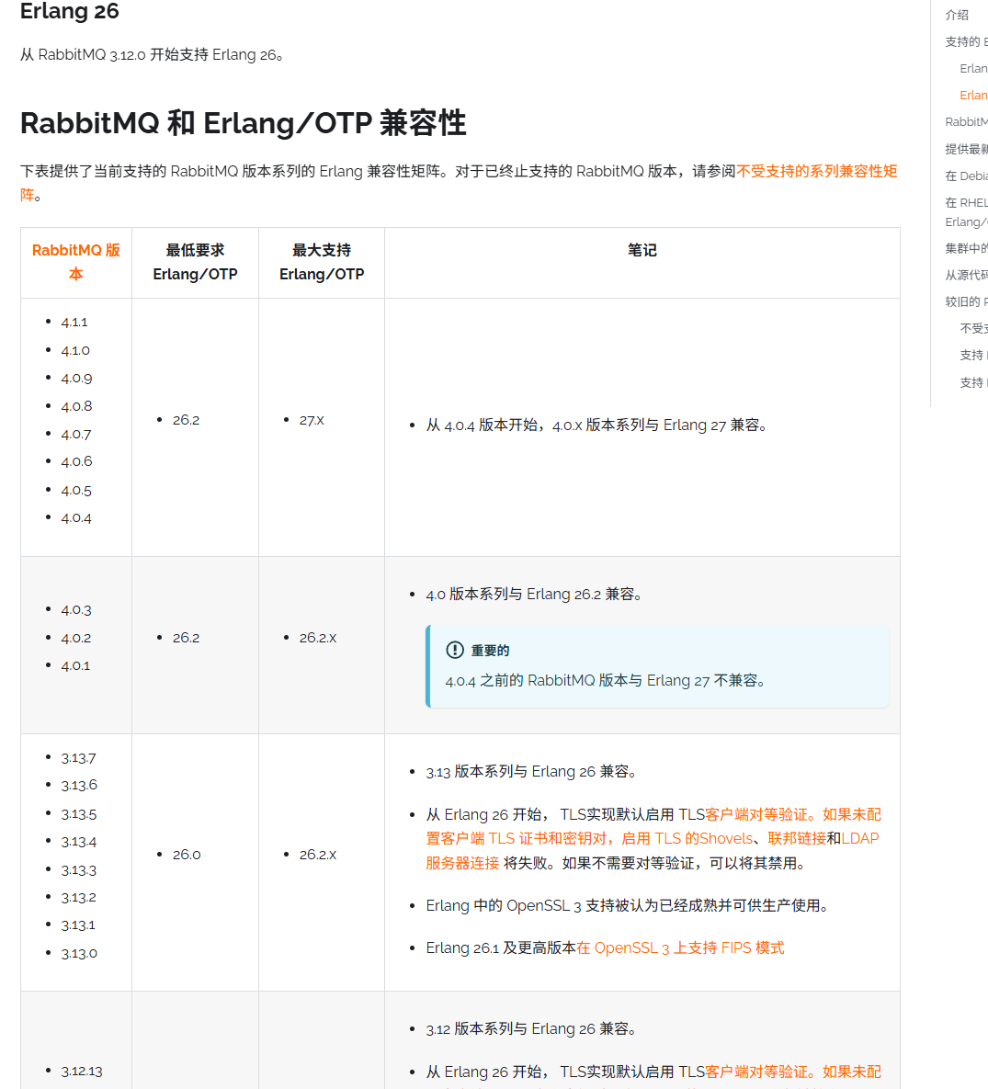Image resolution: width=988 pixels, height=1089 pixels.
Task: Click version 4.0.4 in the table
Action: coord(76,518)
